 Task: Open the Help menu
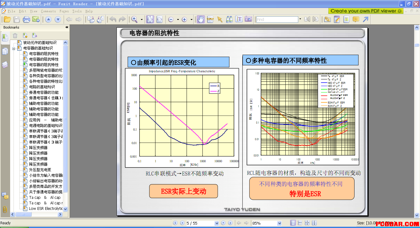click(89, 11)
